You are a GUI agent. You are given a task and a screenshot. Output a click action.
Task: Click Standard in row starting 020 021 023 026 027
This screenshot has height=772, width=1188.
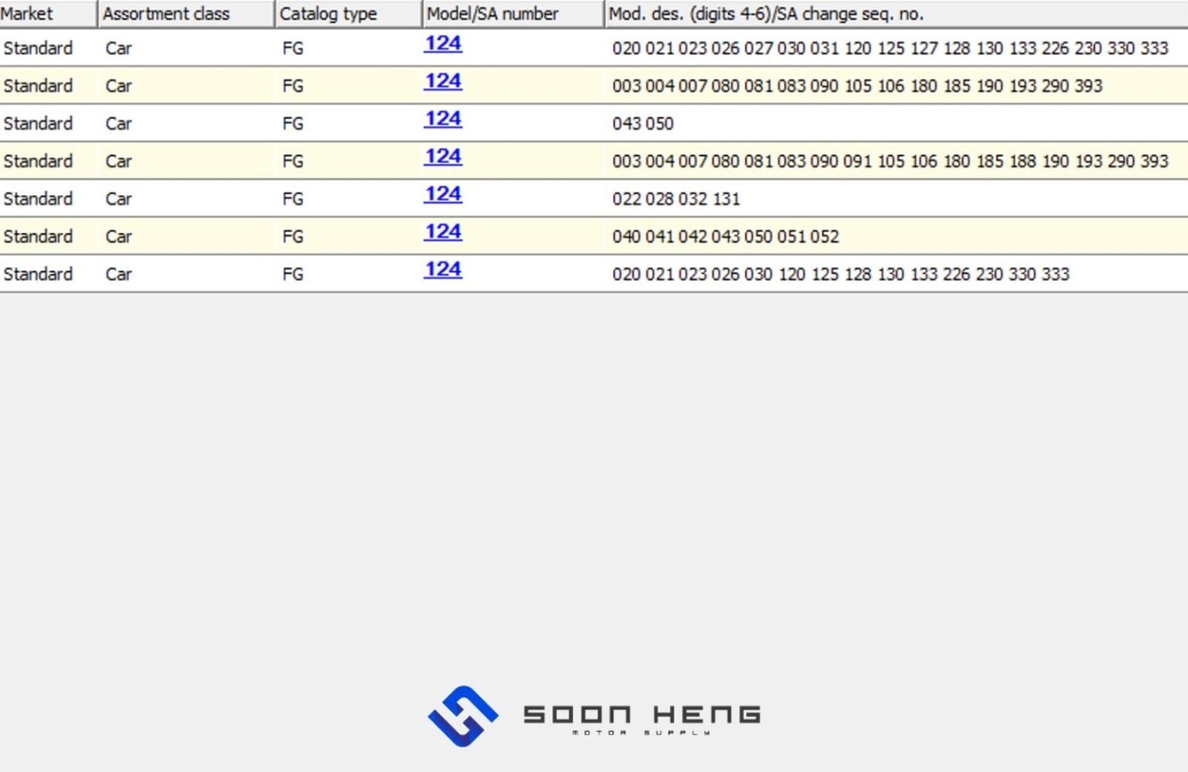[38, 48]
